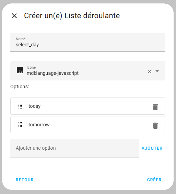Clear the selected icon with the X
Image resolution: width=176 pixels, height=194 pixels.
[x=150, y=71]
